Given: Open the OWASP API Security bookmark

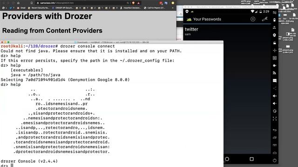Looking at the screenshot, I should [62, 8].
